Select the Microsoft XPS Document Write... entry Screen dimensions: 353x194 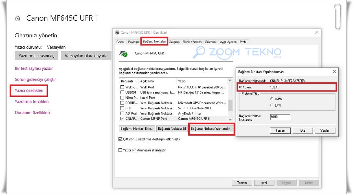pyautogui.click(x=202, y=103)
